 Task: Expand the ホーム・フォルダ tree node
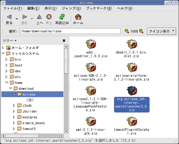(x=3, y=48)
